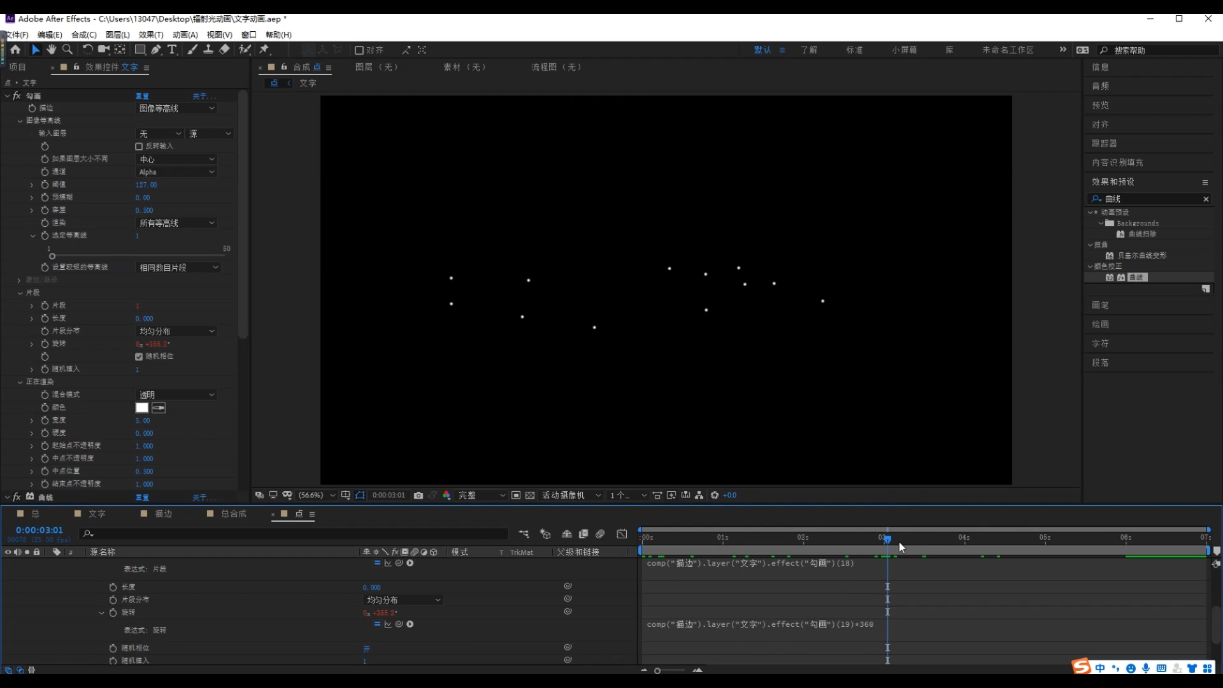The image size is (1223, 688).
Task: Click the Home icon in toolbar
Action: tap(15, 50)
